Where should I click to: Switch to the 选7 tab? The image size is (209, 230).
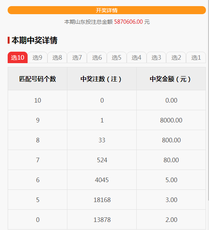click(77, 57)
